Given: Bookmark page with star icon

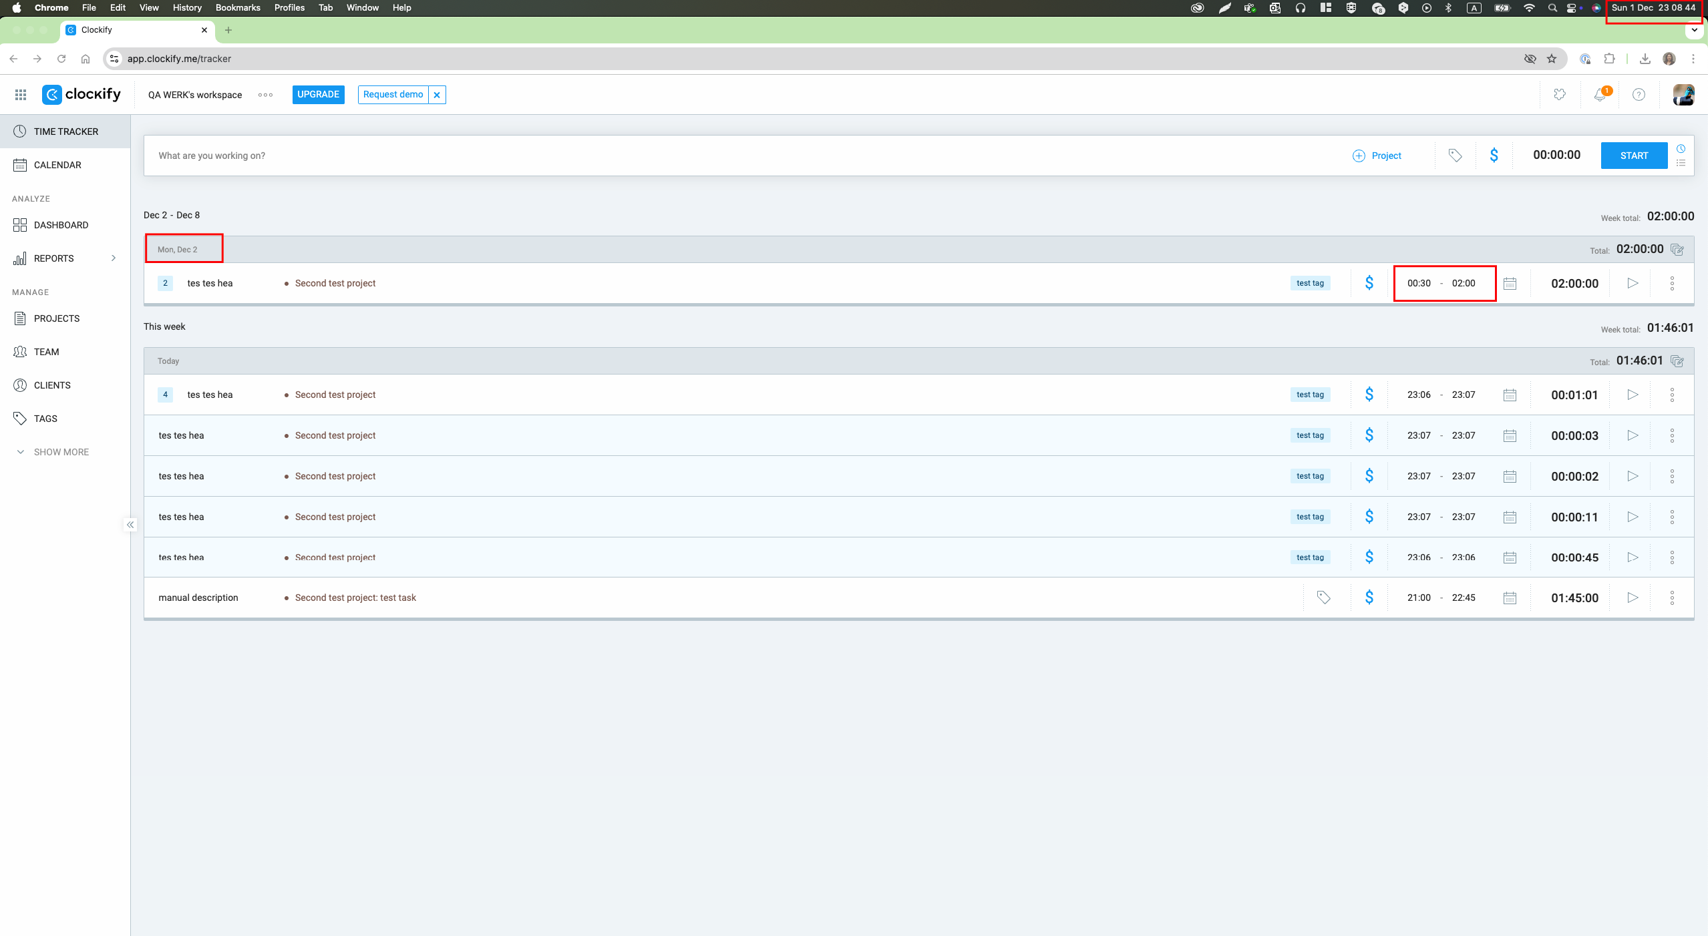Looking at the screenshot, I should (x=1552, y=59).
